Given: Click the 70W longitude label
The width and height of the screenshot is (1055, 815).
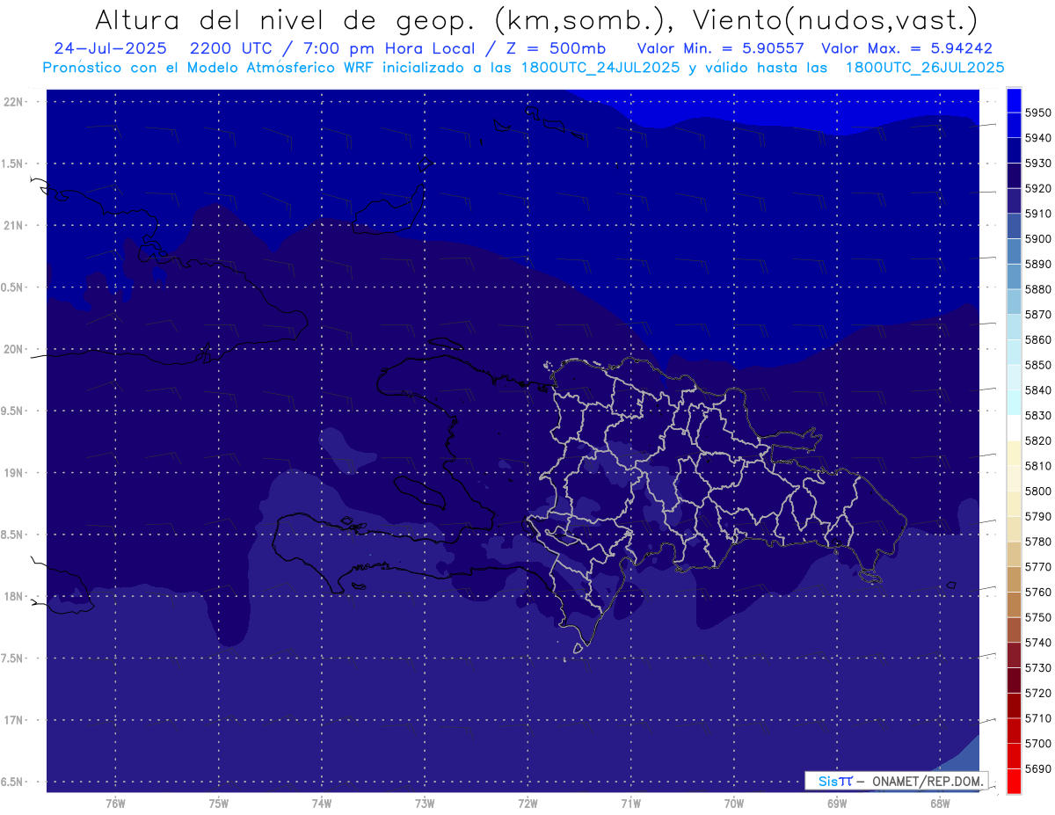Looking at the screenshot, I should click(734, 804).
